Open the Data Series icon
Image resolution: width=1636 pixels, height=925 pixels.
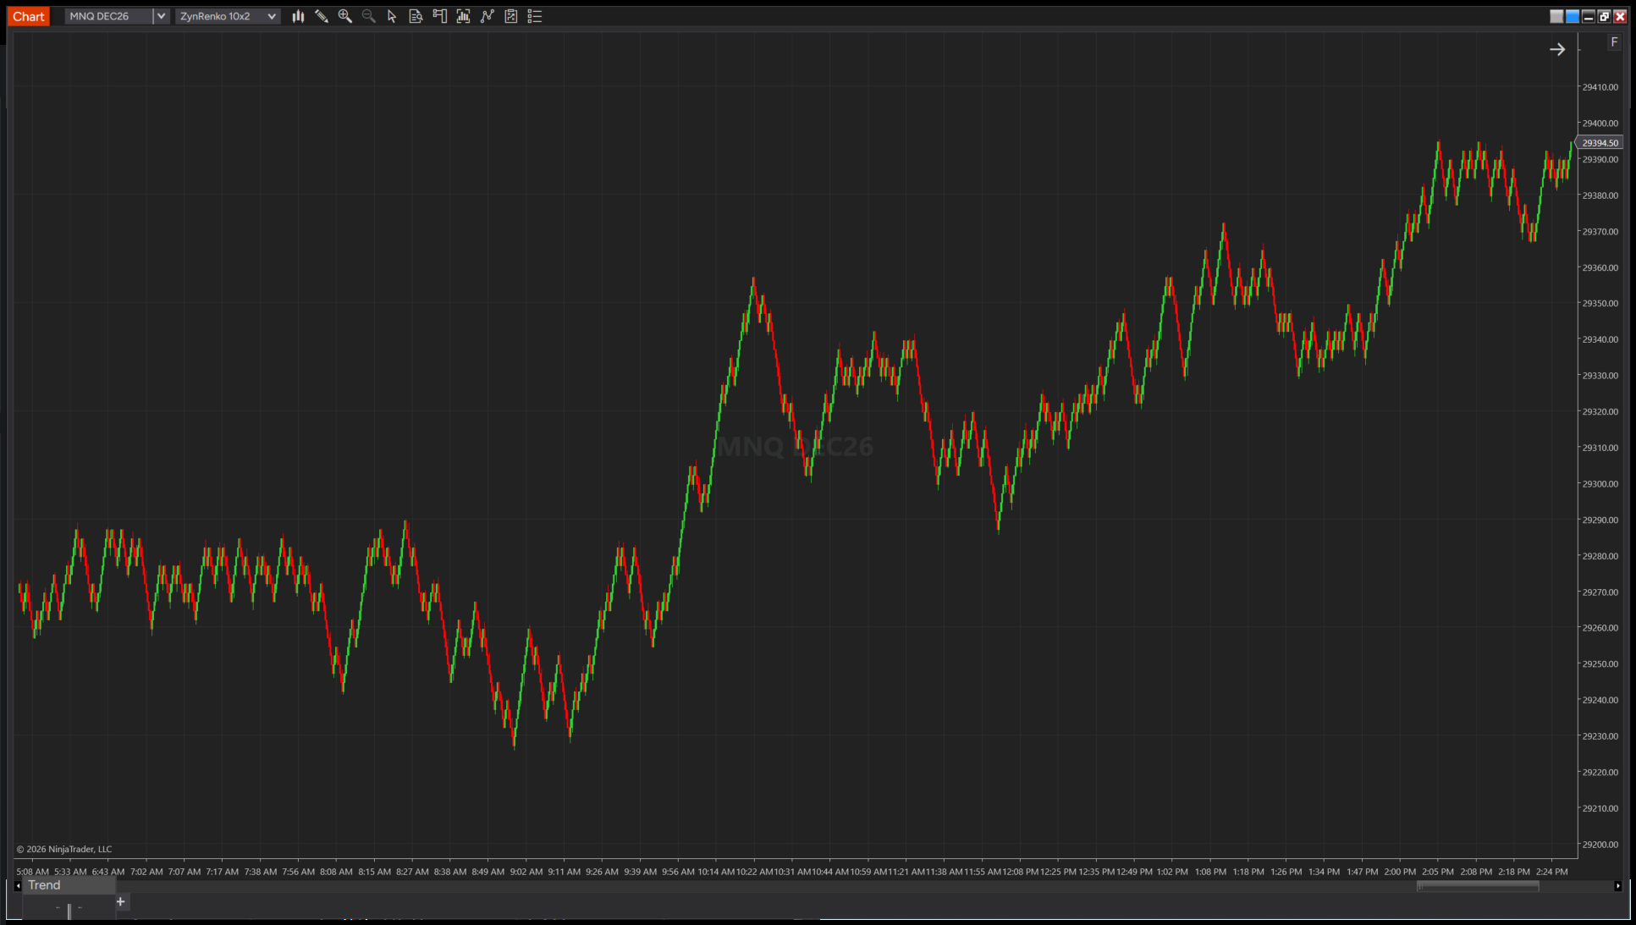click(x=463, y=16)
